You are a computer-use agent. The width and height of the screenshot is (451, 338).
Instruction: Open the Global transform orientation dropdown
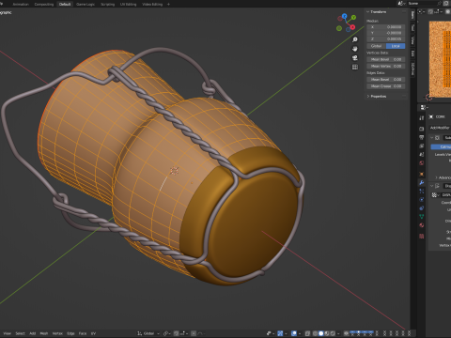point(148,333)
